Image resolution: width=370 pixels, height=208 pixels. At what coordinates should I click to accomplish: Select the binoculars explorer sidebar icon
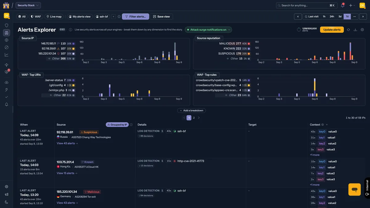tap(6, 33)
